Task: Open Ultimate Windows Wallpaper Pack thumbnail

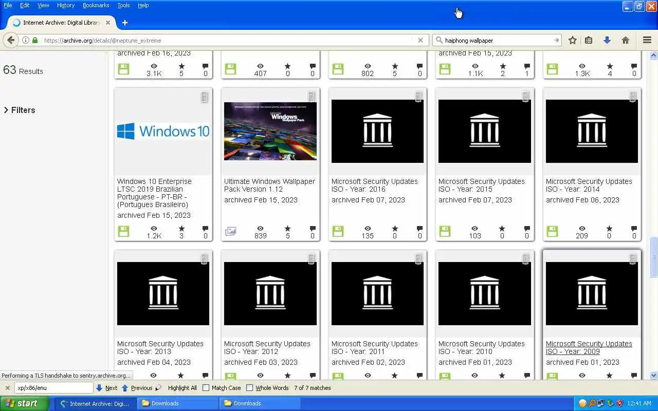Action: [x=270, y=131]
